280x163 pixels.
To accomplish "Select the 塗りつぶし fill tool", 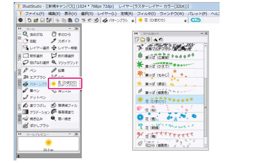I will click(35, 106).
